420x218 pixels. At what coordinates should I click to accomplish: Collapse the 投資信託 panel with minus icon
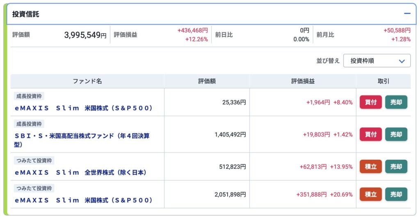coord(407,14)
